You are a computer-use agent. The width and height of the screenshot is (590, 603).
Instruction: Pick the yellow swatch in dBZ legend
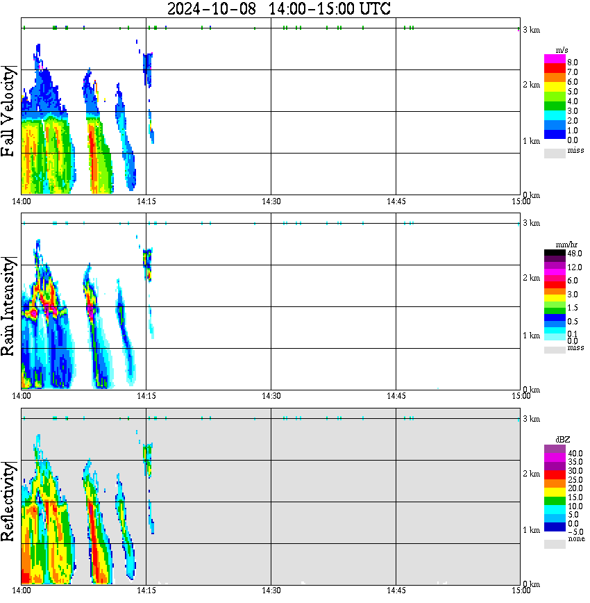pos(555,492)
